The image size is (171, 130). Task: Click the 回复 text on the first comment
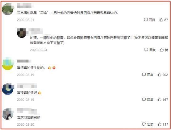point(152,20)
